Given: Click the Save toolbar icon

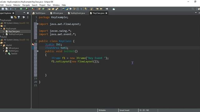Looking at the screenshot, I should [x=3, y=9].
